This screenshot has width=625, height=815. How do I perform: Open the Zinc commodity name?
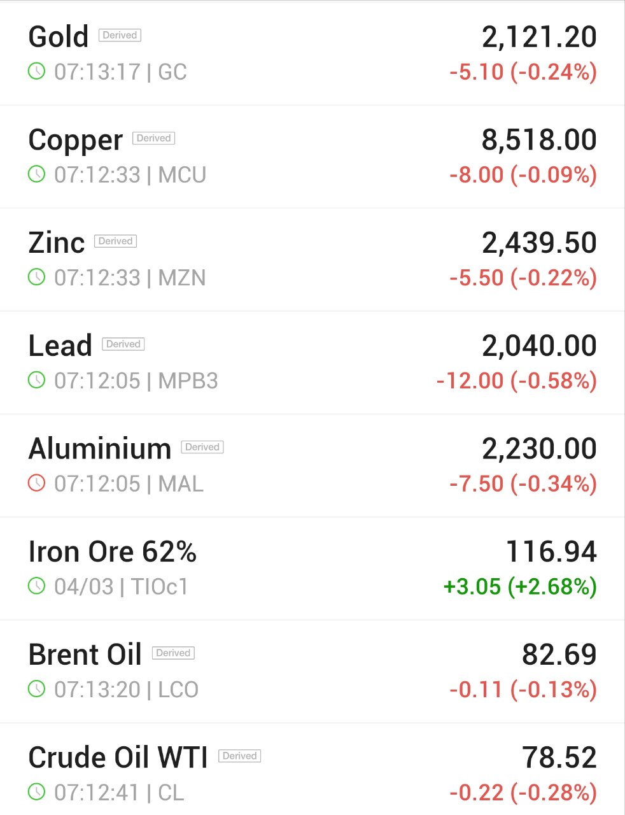coord(57,243)
